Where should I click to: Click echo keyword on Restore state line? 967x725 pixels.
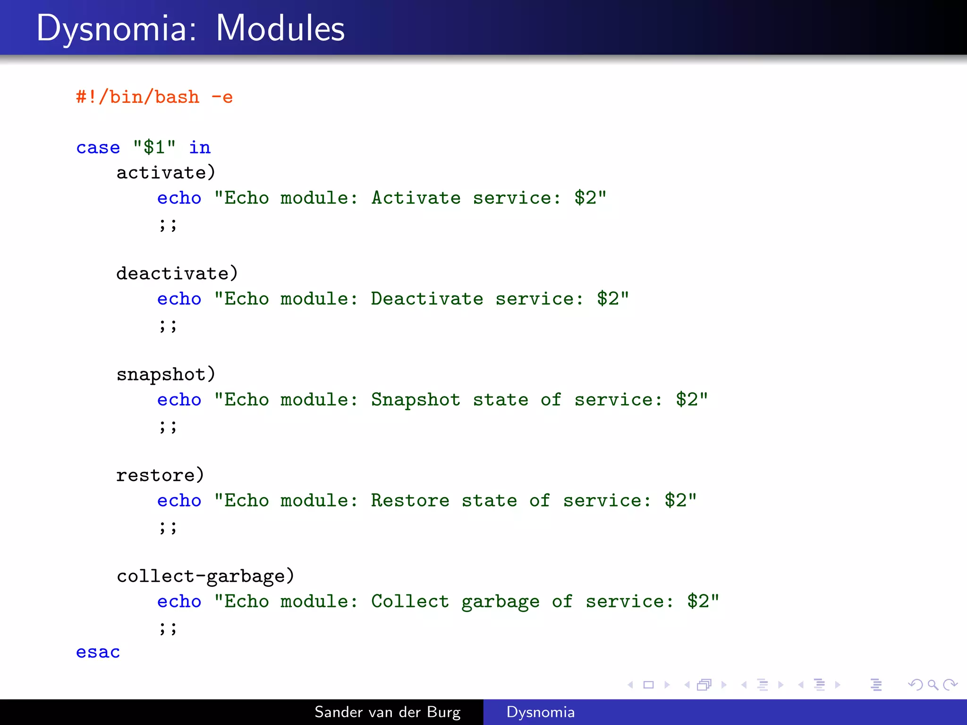point(179,500)
